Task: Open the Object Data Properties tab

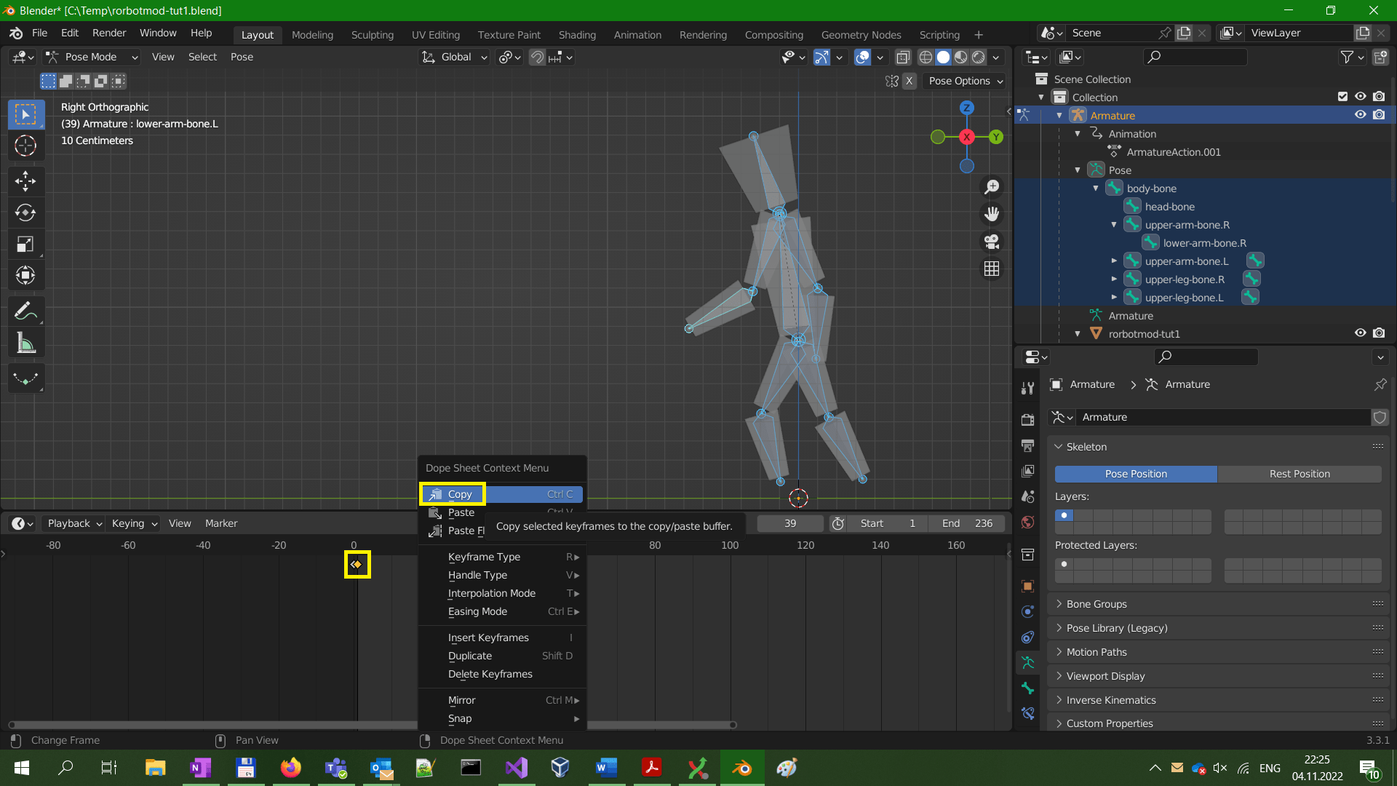Action: coord(1027,662)
